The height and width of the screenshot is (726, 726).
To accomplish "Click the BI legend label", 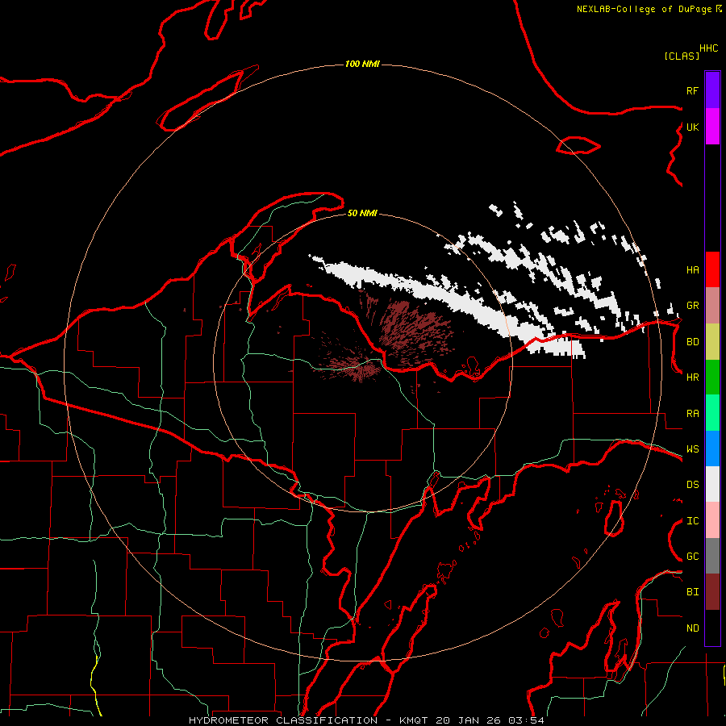I will (x=692, y=592).
